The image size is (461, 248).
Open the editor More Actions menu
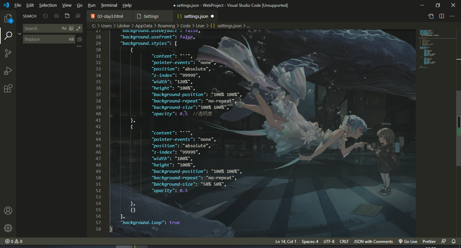click(x=453, y=16)
